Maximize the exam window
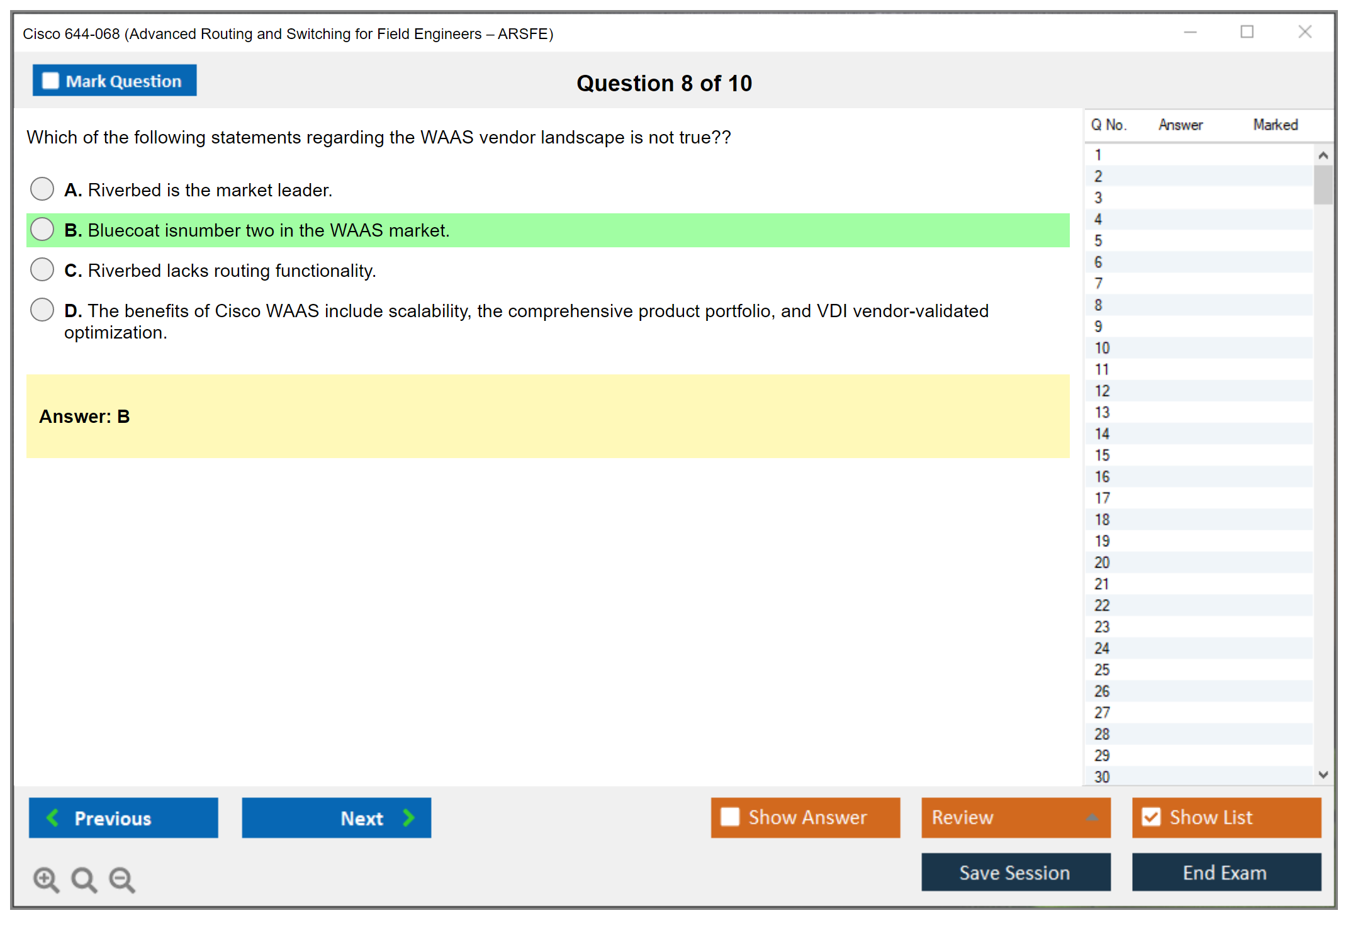1353x925 pixels. 1247,32
